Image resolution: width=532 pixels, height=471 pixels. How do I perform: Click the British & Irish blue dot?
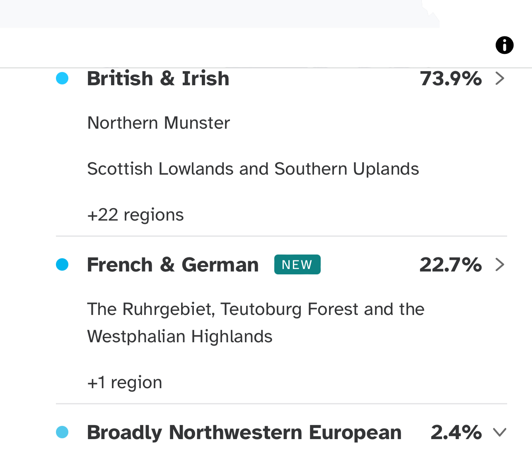click(62, 78)
